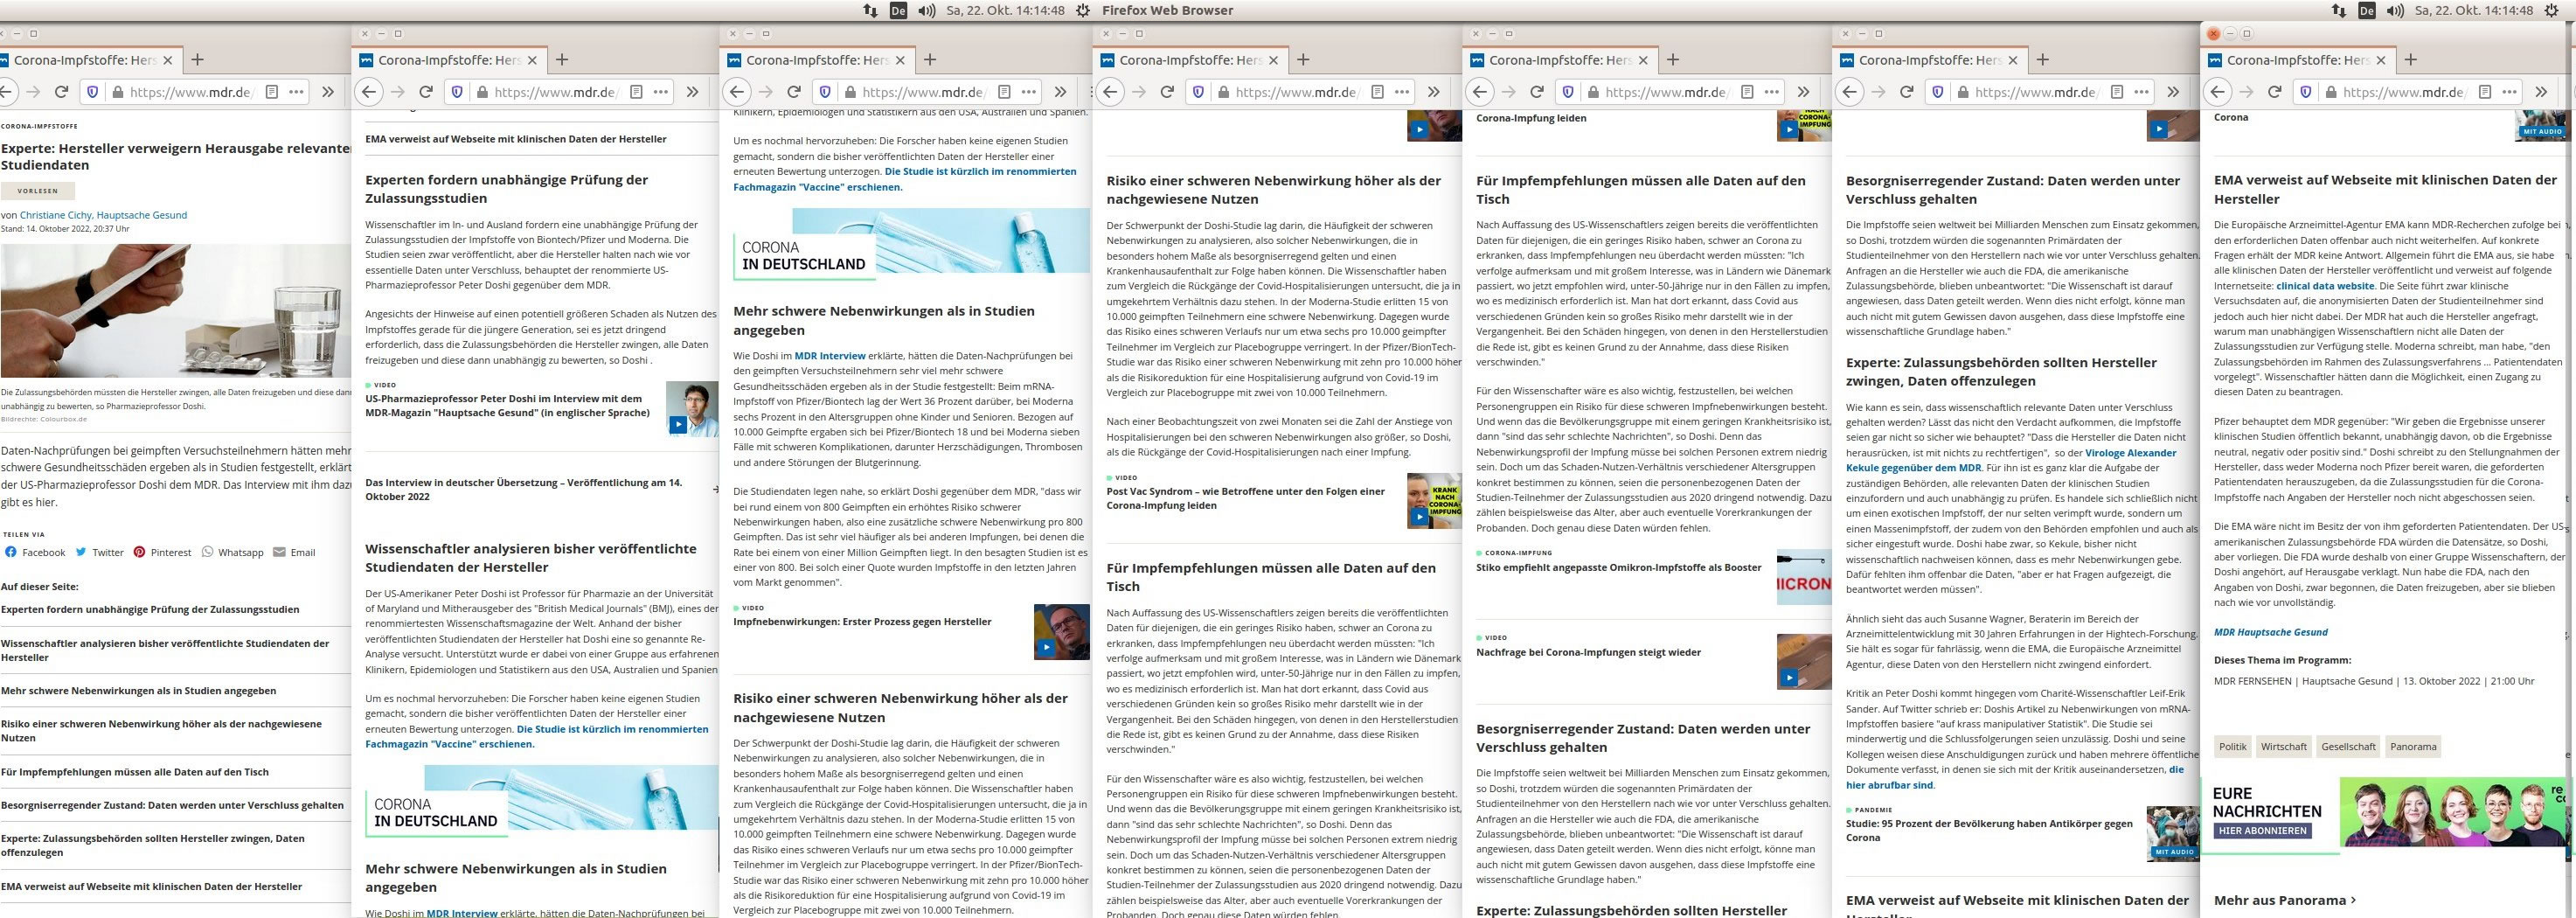The height and width of the screenshot is (918, 2576).
Task: Open a new tab in the leftmost Firefox window
Action: point(197,60)
